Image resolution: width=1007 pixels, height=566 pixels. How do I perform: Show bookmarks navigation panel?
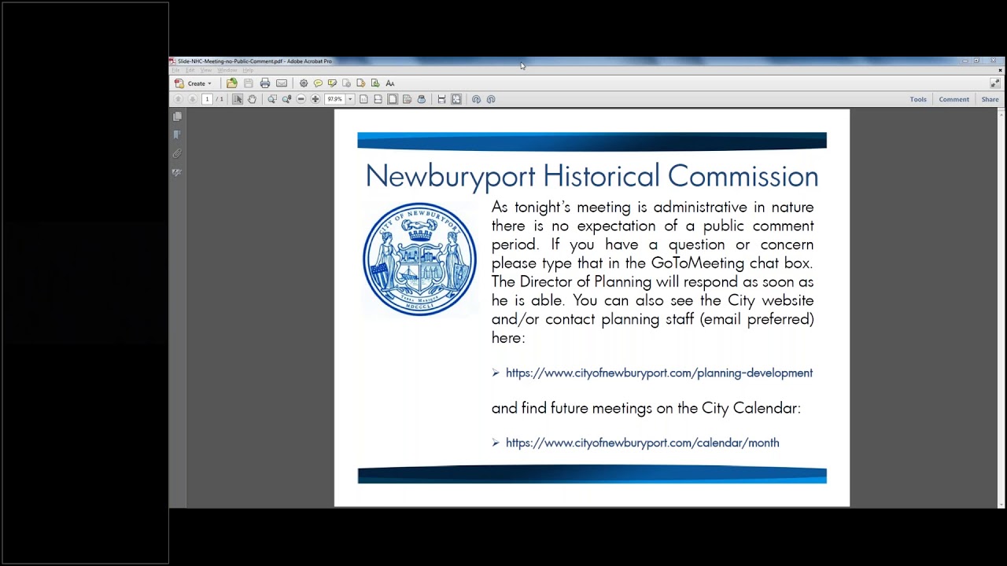[x=177, y=135]
